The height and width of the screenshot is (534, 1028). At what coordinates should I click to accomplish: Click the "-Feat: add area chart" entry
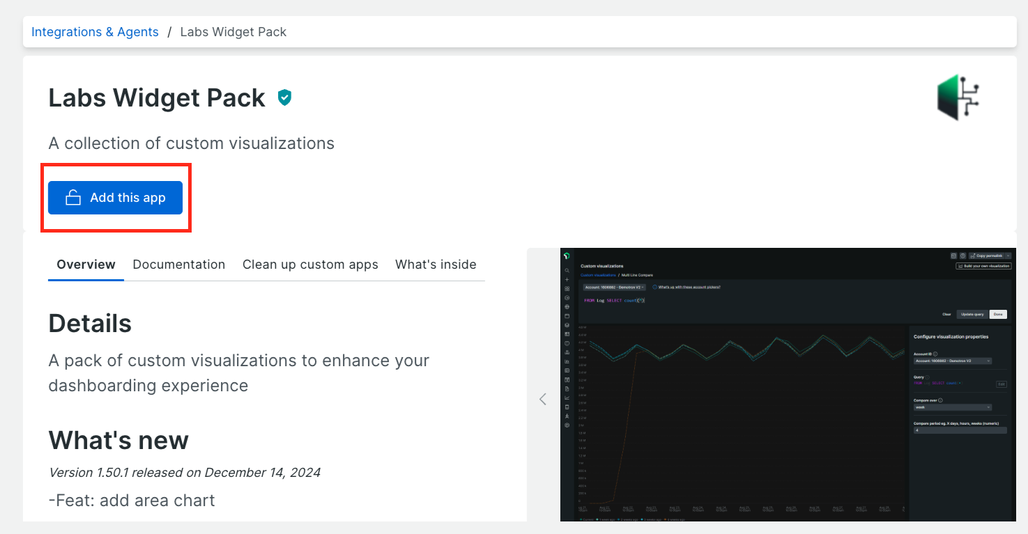pyautogui.click(x=132, y=501)
